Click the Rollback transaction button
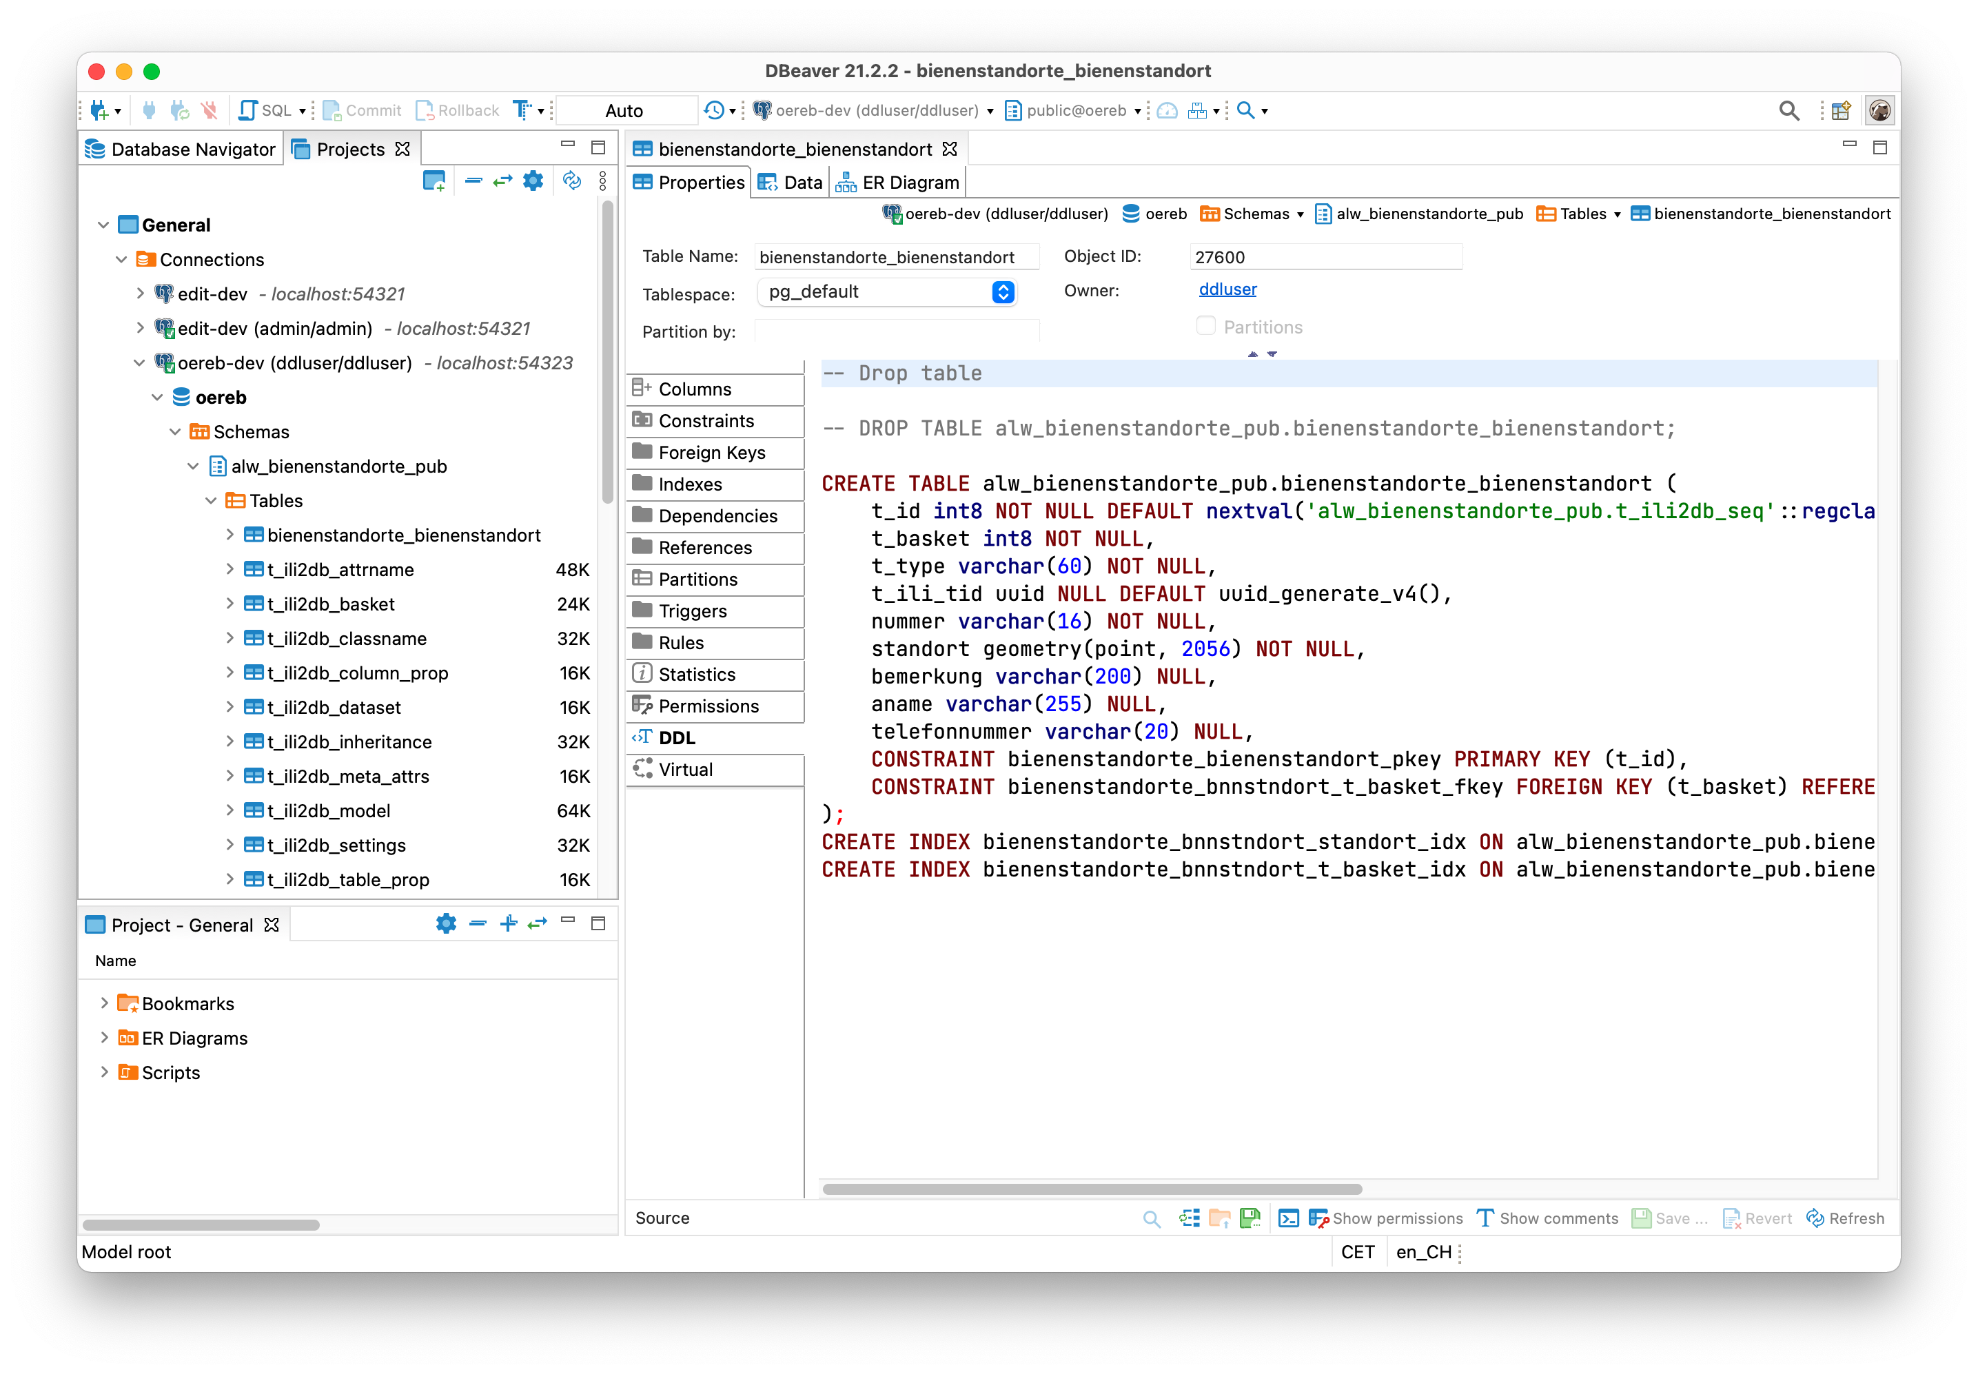This screenshot has width=1978, height=1374. pos(457,110)
